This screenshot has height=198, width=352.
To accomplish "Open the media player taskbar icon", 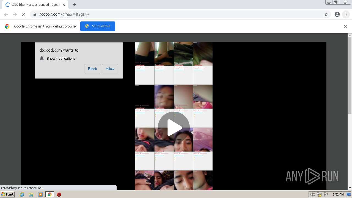I will (40, 194).
